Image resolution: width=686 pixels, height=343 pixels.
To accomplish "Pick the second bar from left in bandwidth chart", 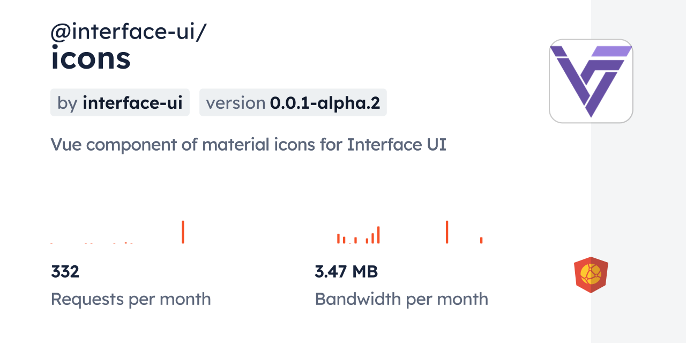I will (344, 240).
